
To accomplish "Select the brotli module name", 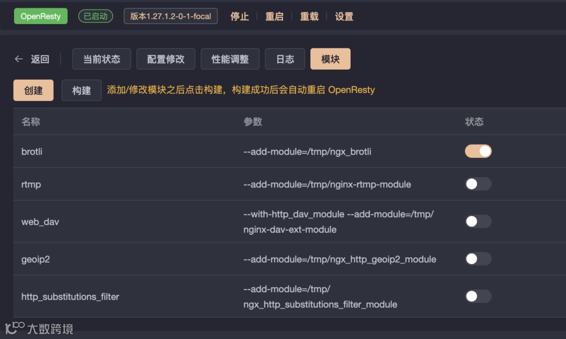I will (32, 151).
